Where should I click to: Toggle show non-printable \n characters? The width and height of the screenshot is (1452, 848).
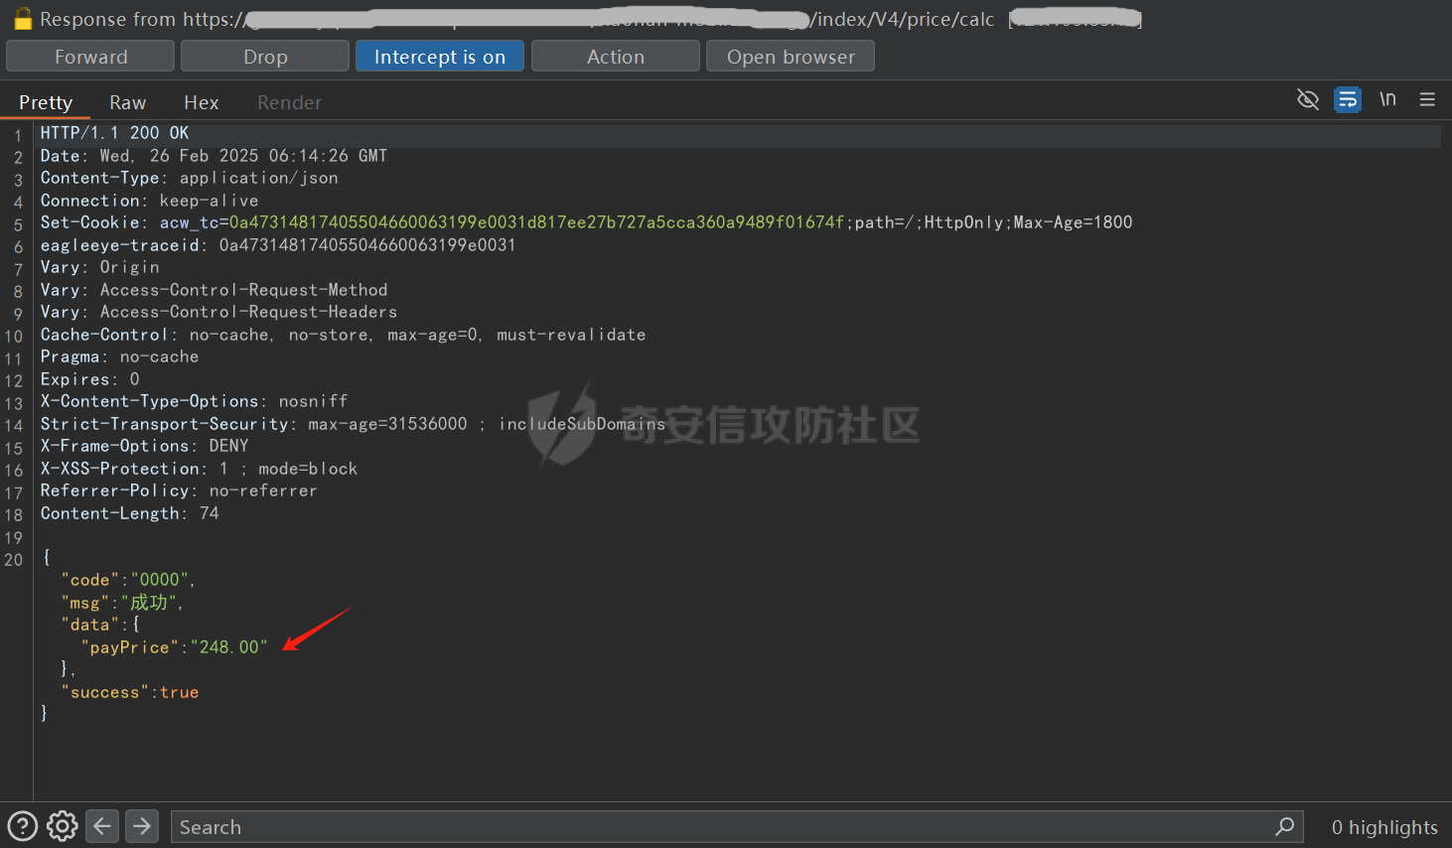point(1387,99)
